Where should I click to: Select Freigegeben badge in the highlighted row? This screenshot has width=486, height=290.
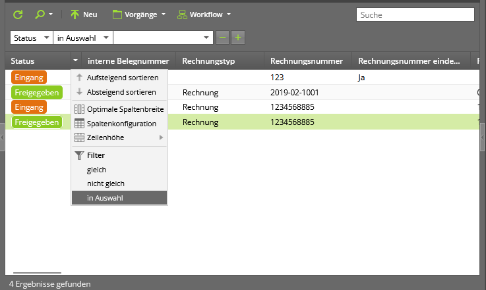click(x=36, y=122)
